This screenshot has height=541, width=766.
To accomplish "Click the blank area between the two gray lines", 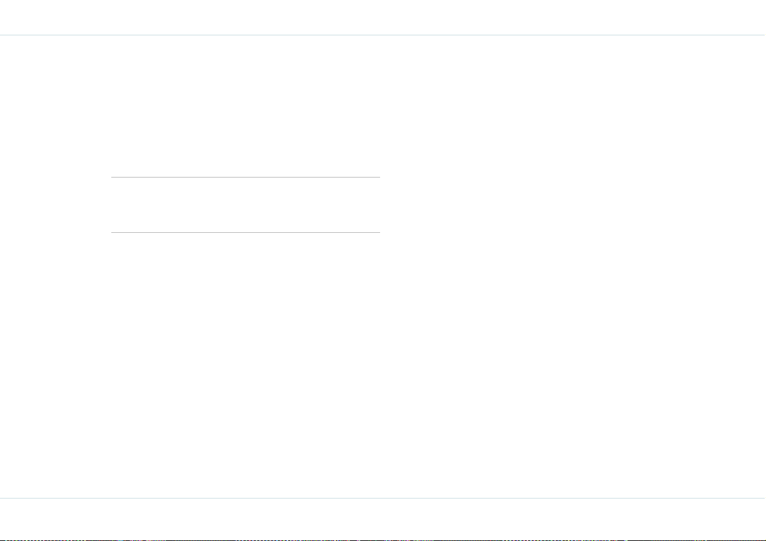I will pos(245,205).
